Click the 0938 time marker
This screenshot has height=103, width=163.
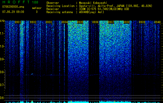pos(126,22)
